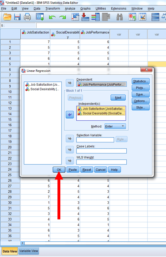Click the green Undo arrow icon

[x=52, y=17]
